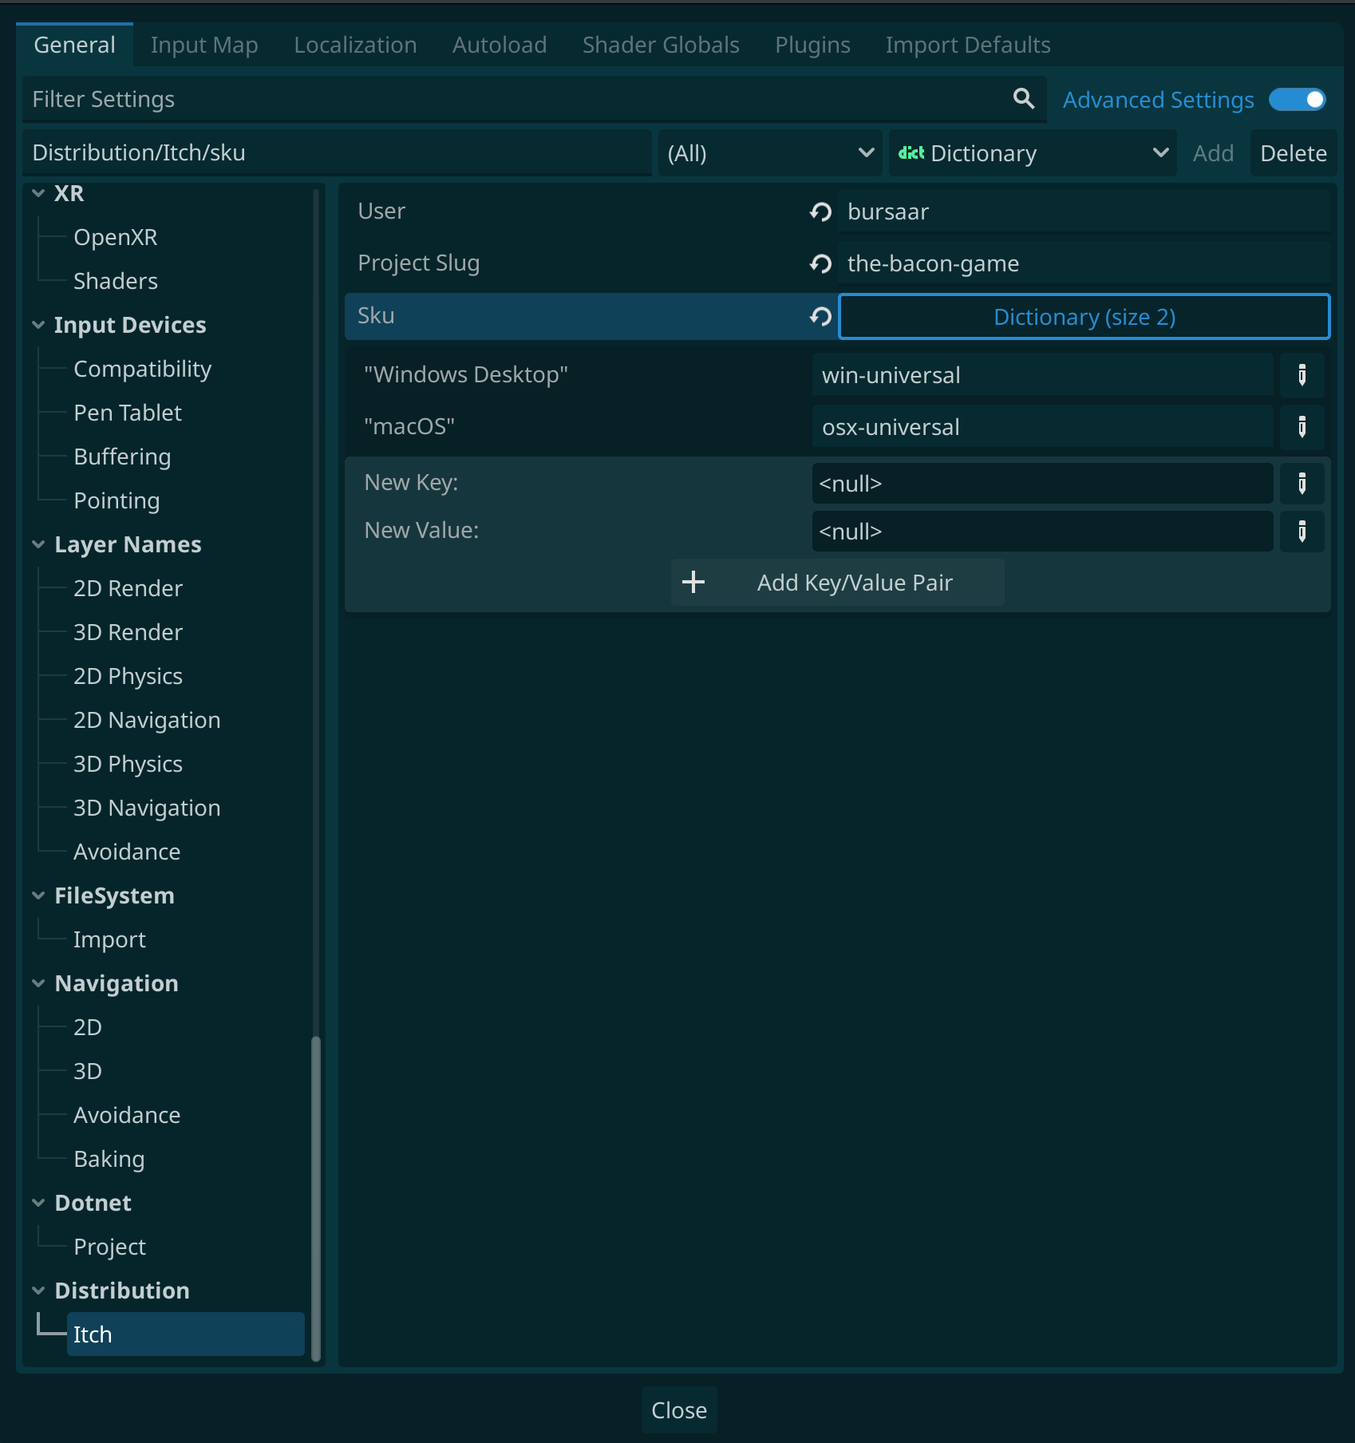Image resolution: width=1355 pixels, height=1443 pixels.
Task: Click the revert icon next to Sku
Action: pyautogui.click(x=820, y=317)
